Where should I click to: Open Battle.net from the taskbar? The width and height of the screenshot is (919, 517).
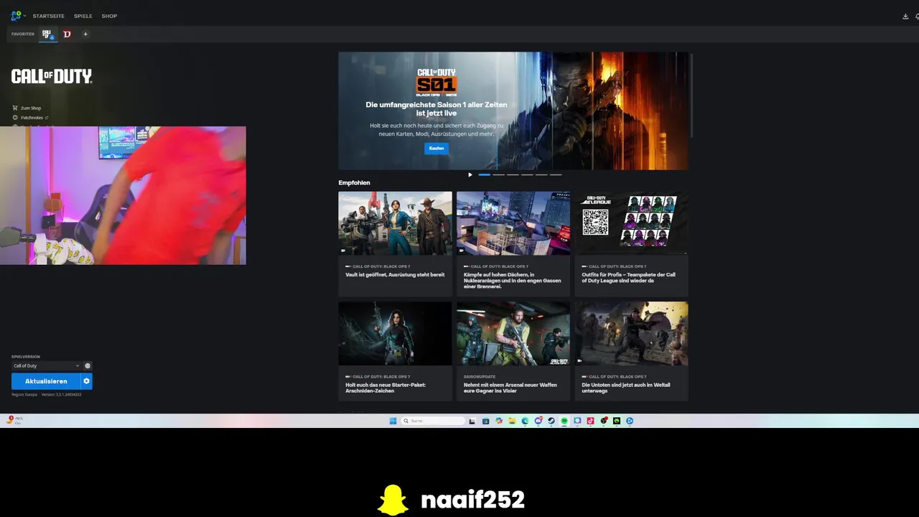(630, 421)
